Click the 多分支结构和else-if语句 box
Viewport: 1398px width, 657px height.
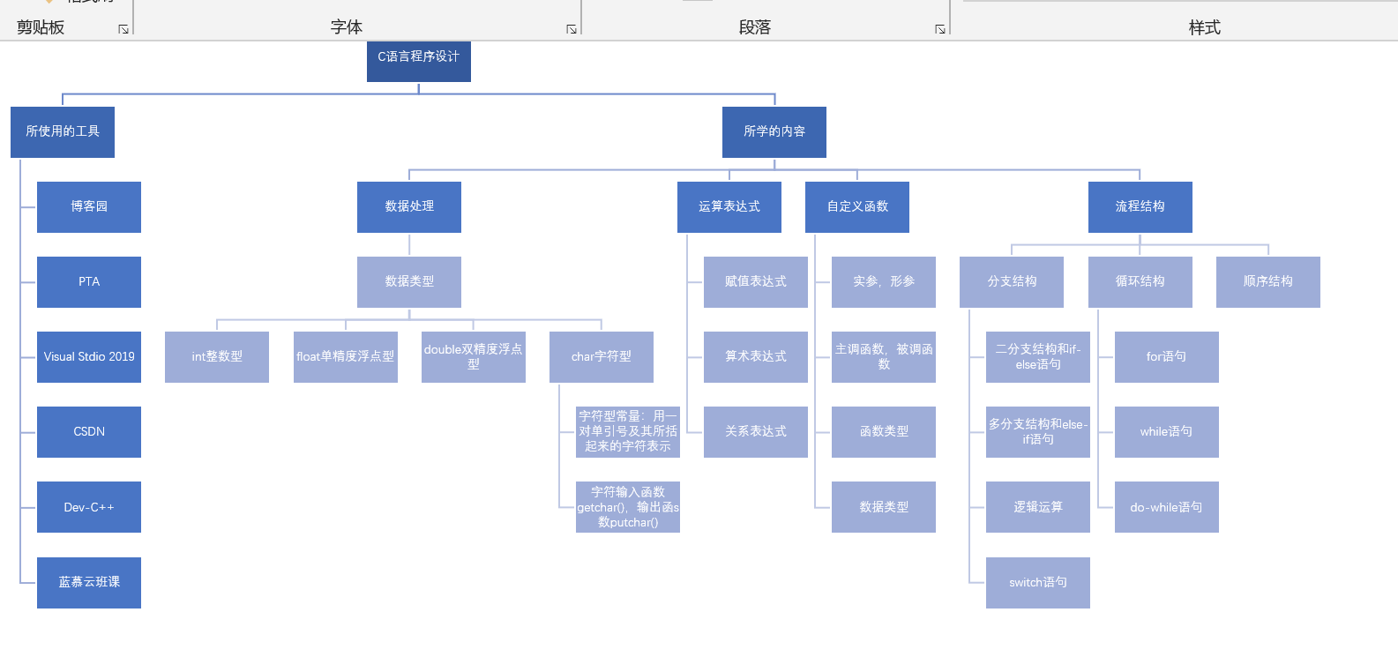(x=1038, y=432)
